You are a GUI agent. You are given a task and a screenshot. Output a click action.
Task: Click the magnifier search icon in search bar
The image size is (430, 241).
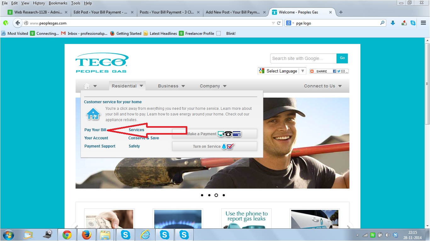tap(382, 23)
